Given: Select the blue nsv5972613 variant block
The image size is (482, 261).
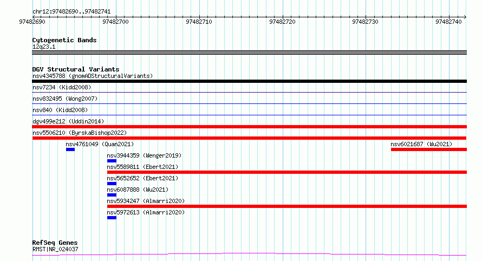Looking at the screenshot, I should pos(112,218).
